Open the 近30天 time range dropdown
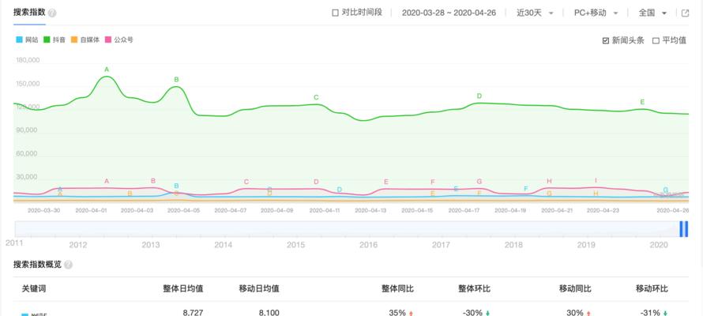The width and height of the screenshot is (703, 316). tap(535, 13)
